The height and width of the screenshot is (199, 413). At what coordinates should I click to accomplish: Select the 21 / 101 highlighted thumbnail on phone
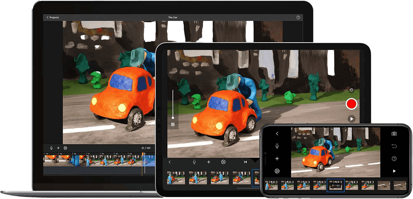(336, 185)
